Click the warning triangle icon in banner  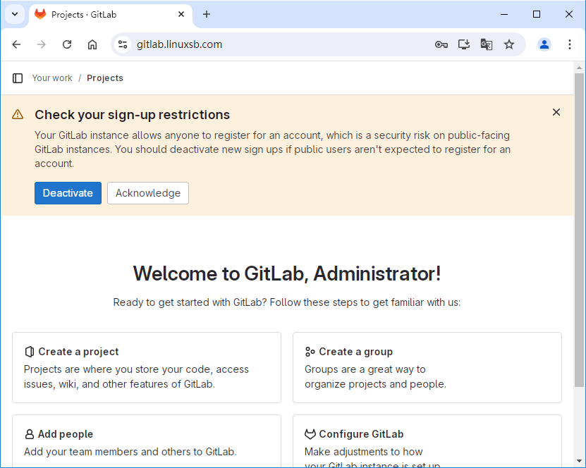pyautogui.click(x=18, y=114)
